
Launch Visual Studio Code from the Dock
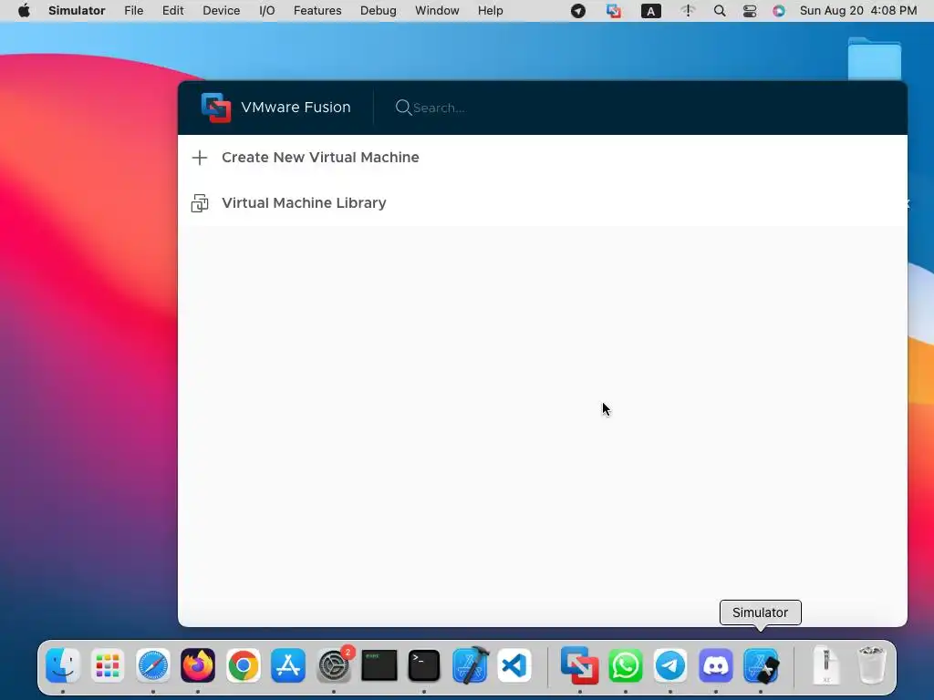click(514, 665)
